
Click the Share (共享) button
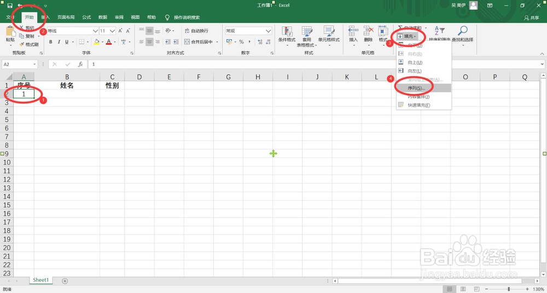[531, 18]
